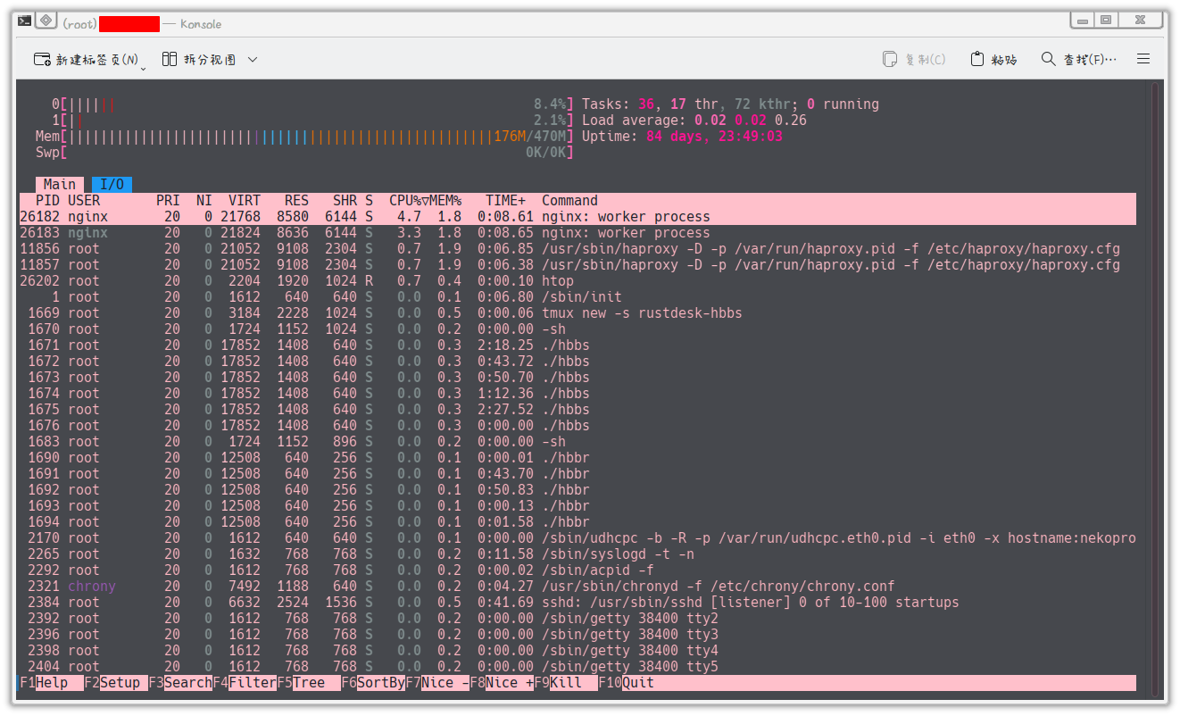1180x716 pixels.
Task: Click F5 Tree in the htop footer
Action: pos(309,683)
